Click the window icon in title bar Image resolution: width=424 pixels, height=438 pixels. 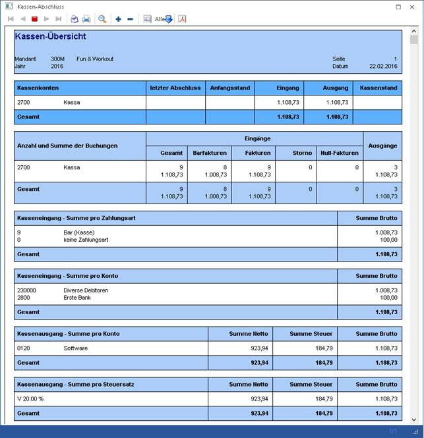(9, 6)
